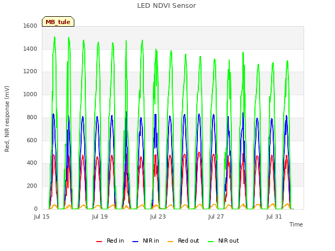This screenshot has width=335, height=251.
Task: Click the Jul 23 x-axis label
Action: pyautogui.click(x=158, y=216)
